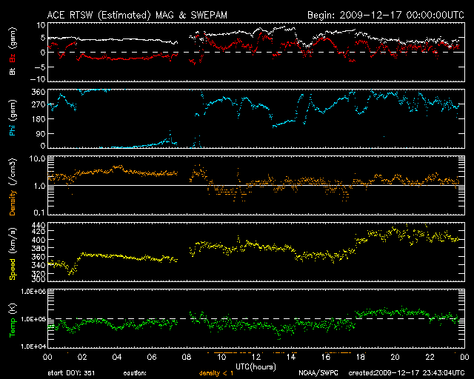Click the red 'Bz' axis label

tap(13, 58)
